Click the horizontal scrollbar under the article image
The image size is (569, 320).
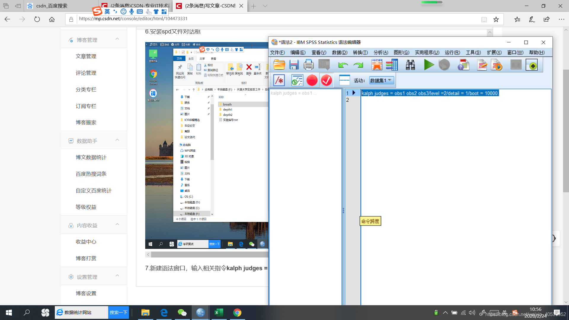coord(207,255)
